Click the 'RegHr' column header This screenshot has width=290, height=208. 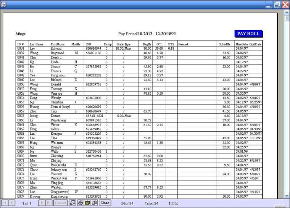147,44
